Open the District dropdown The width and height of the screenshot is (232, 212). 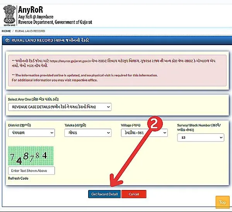[x=31, y=133]
